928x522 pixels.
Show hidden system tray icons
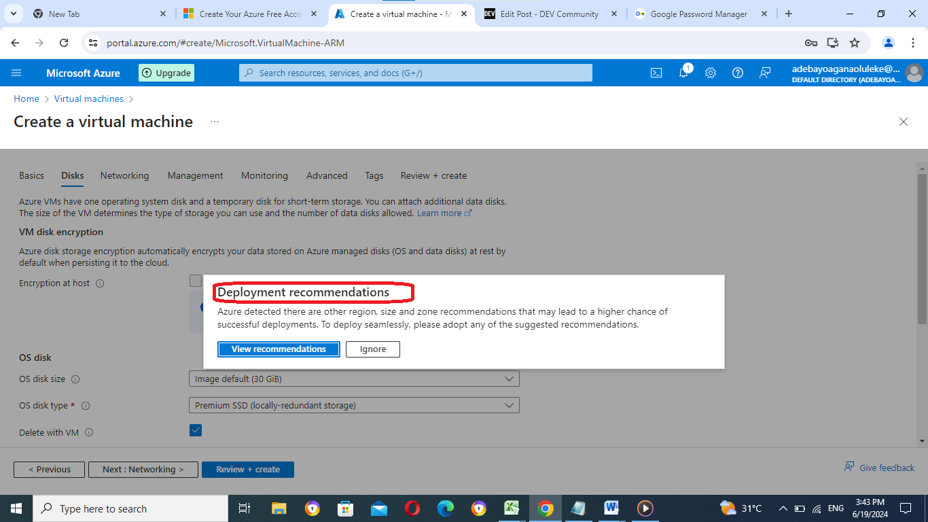(x=783, y=508)
